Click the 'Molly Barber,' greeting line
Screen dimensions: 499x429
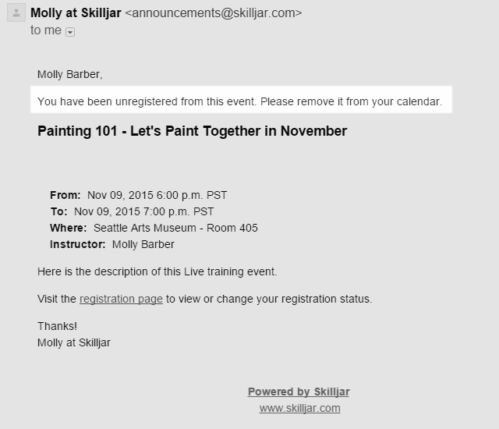pos(70,74)
